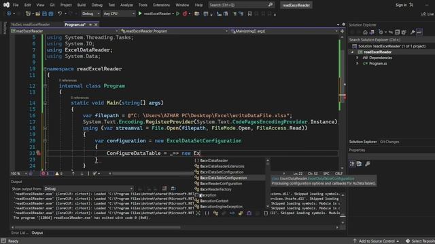
Task: Toggle target-typed expander in IntelliSense filter bar
Action: (198, 213)
